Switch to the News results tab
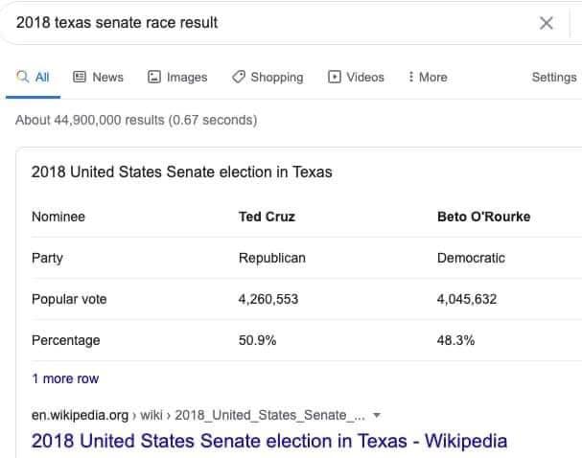Screen dimensions: 582x458 coord(98,78)
